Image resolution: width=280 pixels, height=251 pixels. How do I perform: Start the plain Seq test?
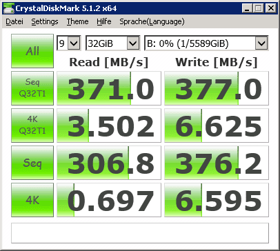[32, 163]
